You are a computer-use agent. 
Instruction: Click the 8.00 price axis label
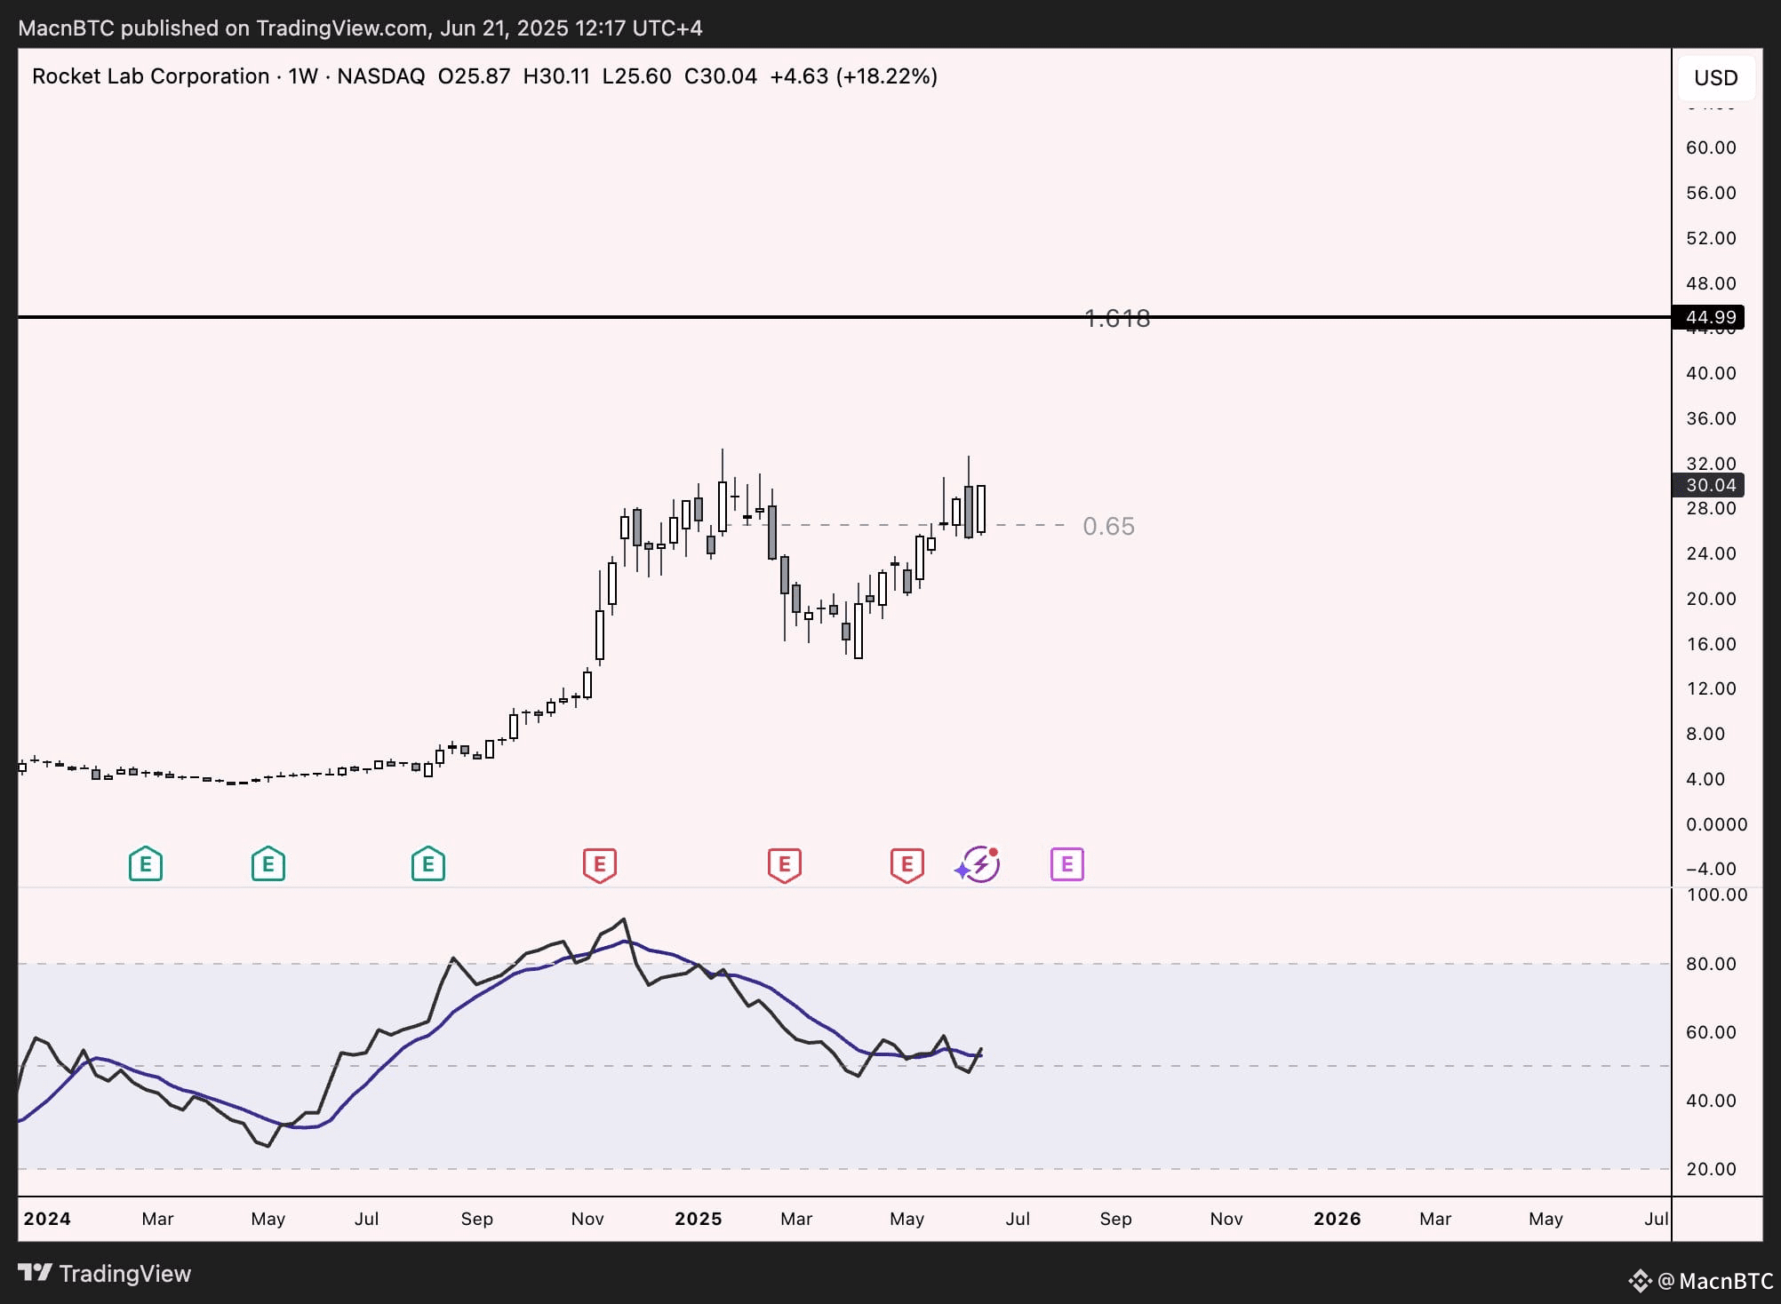1705,734
